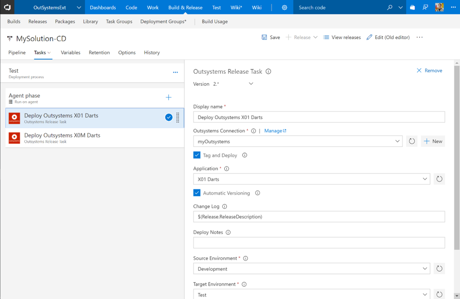
Task: Open more actions ellipsis beside Edit
Action: [420, 37]
